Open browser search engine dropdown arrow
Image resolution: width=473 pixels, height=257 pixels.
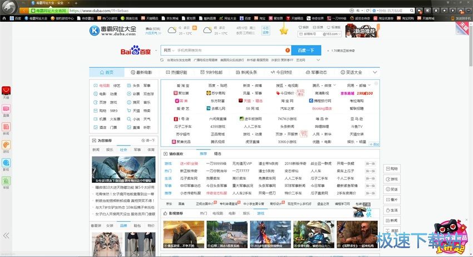click(377, 11)
